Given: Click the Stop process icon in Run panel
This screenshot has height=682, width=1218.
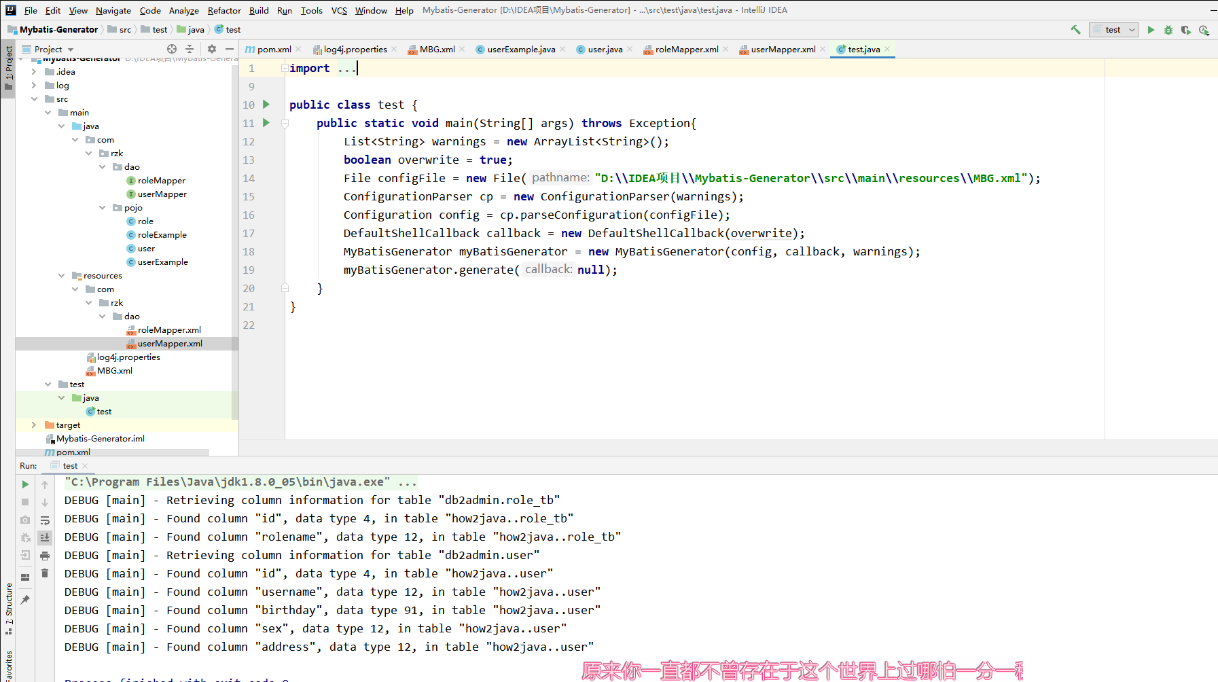Looking at the screenshot, I should [25, 502].
